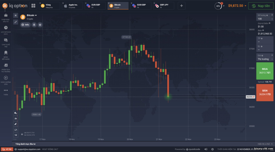Expand the Bitcoin asset dropdown
Viewport: 275px width, 152px height.
point(32,15)
